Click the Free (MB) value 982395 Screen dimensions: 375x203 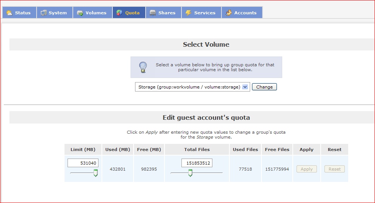[x=149, y=169]
